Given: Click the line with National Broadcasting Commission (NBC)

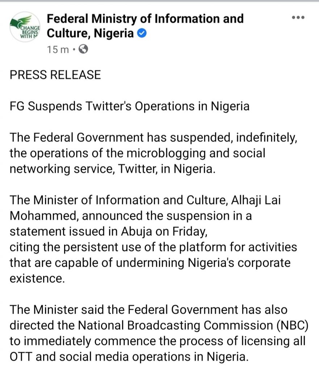Looking at the screenshot, I should point(159,326).
